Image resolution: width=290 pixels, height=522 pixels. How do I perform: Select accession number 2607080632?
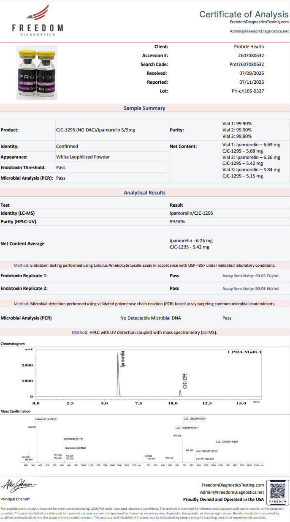251,55
